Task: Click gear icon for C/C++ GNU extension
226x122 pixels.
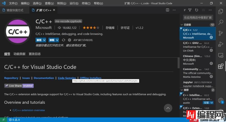Action: pos(211,50)
